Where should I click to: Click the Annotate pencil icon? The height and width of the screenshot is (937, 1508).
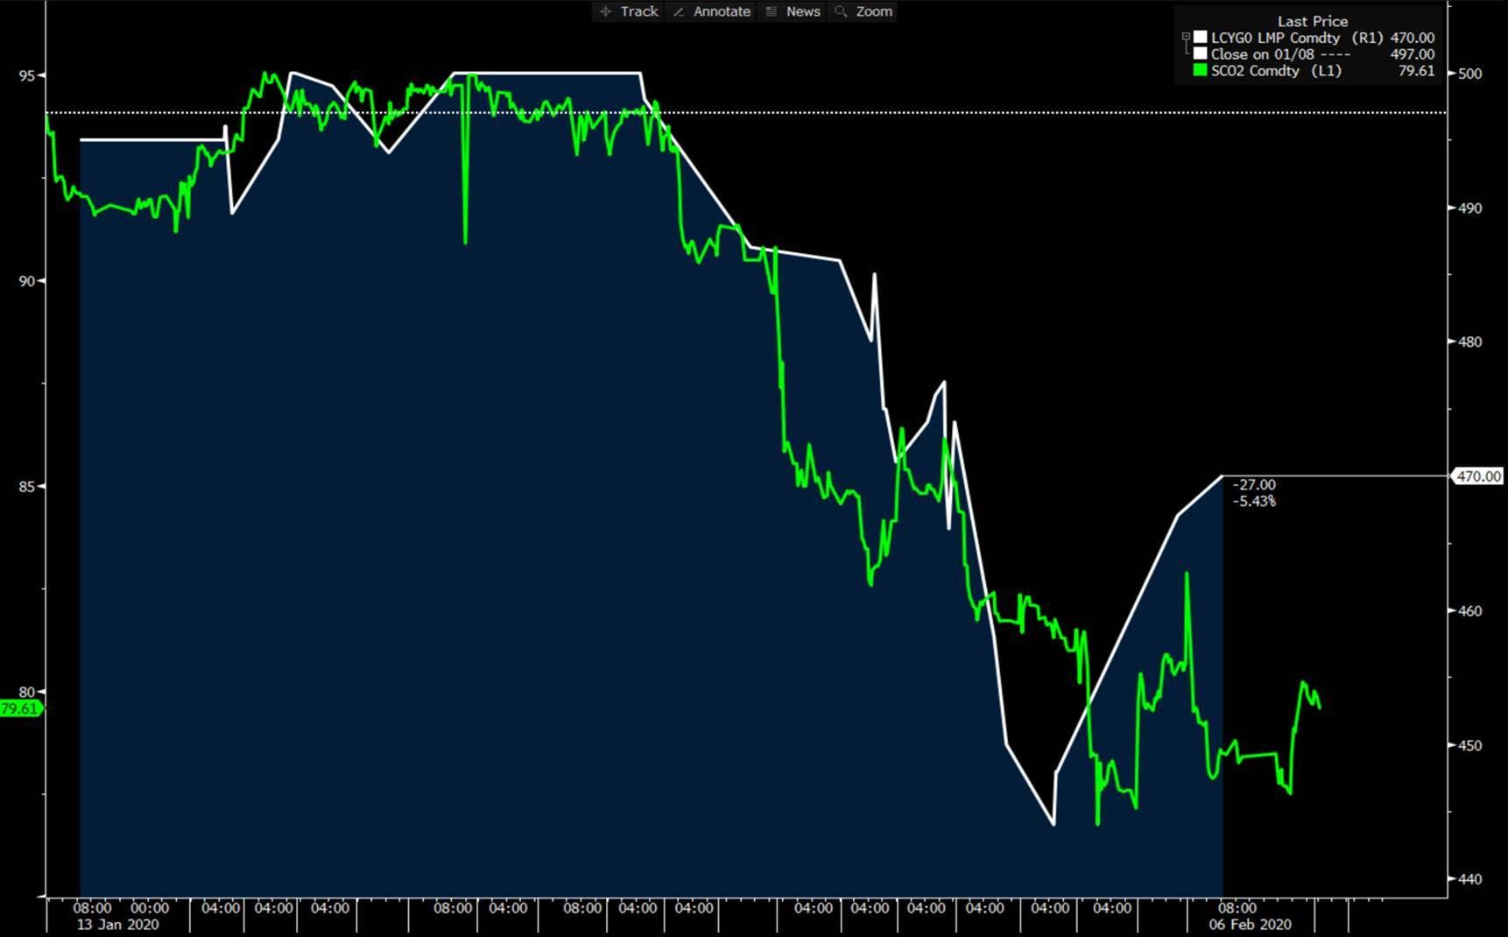[679, 11]
